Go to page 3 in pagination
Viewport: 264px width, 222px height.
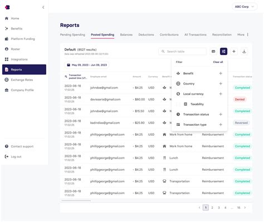pyautogui.click(x=219, y=208)
